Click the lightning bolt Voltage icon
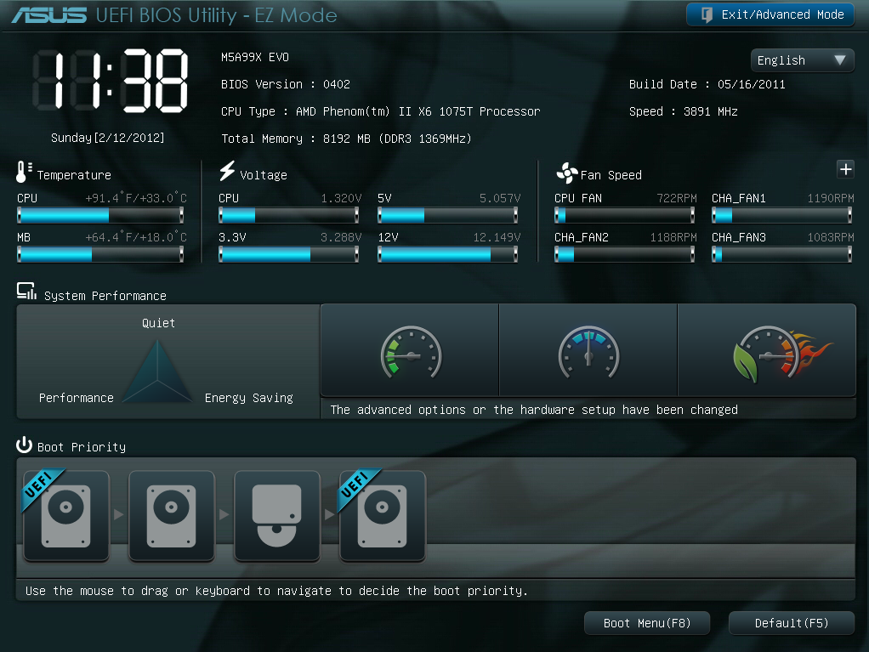 pyautogui.click(x=227, y=171)
